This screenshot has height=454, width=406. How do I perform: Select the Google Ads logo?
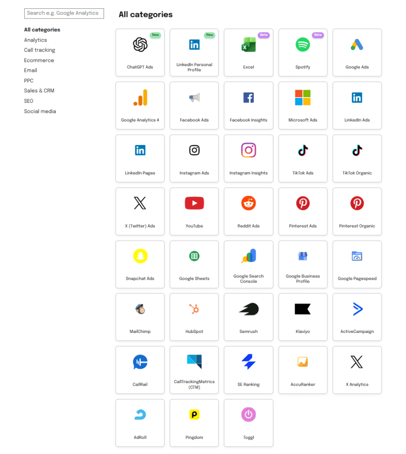click(357, 45)
